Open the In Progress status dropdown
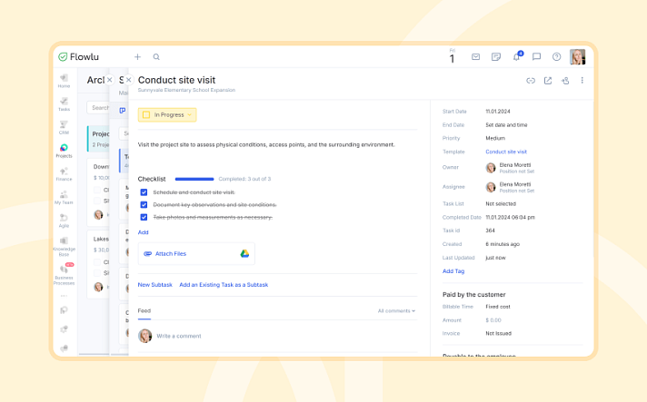Image resolution: width=647 pixels, height=402 pixels. (167, 115)
